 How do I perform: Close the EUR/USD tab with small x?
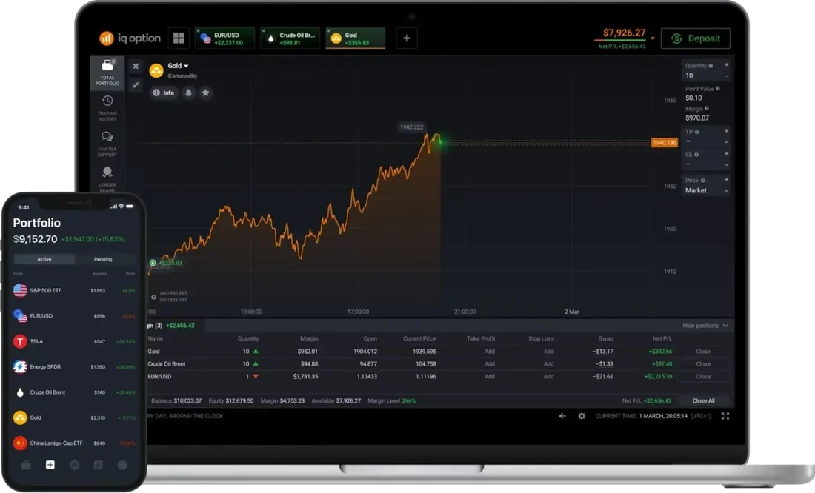(x=198, y=30)
